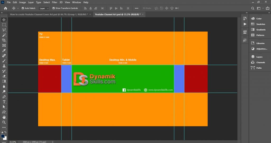Viewport: 271px width, 143px height.
Task: Open the Auto-Select Layer dropdown
Action: click(44, 8)
